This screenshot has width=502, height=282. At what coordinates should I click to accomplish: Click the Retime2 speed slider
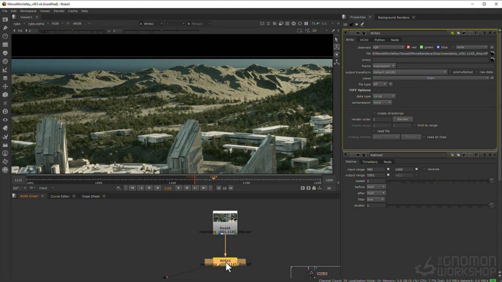(438, 181)
